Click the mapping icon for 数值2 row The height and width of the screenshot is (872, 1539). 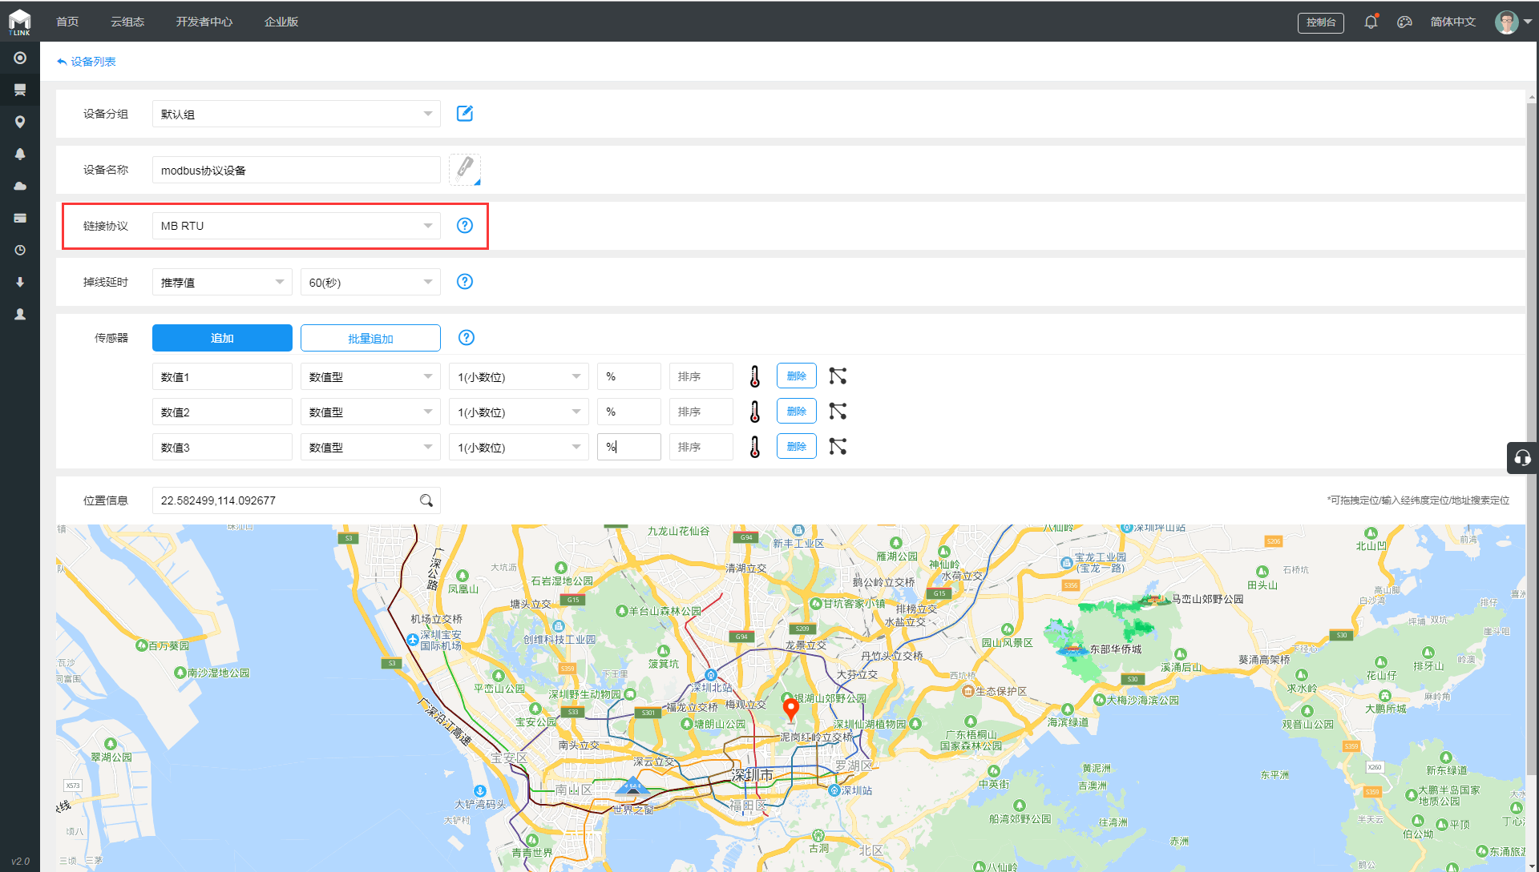point(838,412)
